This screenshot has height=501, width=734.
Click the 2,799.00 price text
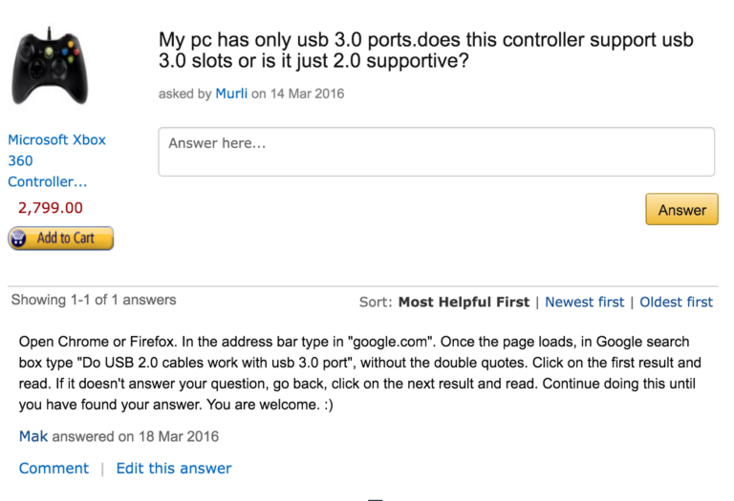coord(51,207)
